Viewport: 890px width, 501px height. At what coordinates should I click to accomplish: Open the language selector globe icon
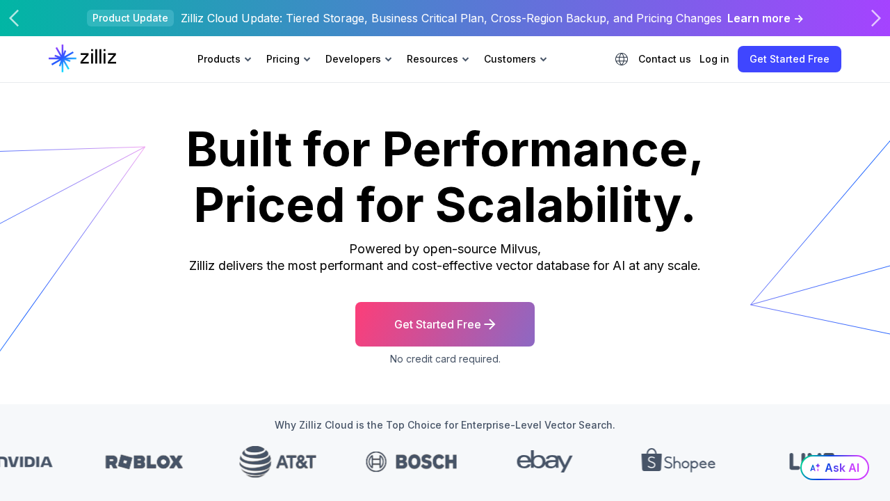[622, 59]
